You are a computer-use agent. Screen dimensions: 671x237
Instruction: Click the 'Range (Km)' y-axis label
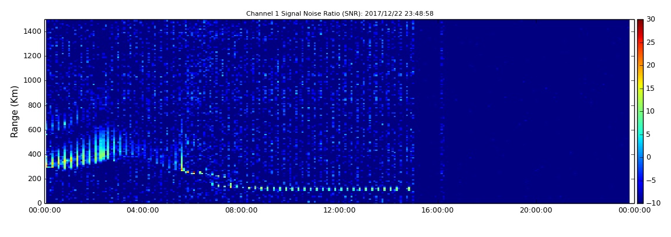point(15,111)
